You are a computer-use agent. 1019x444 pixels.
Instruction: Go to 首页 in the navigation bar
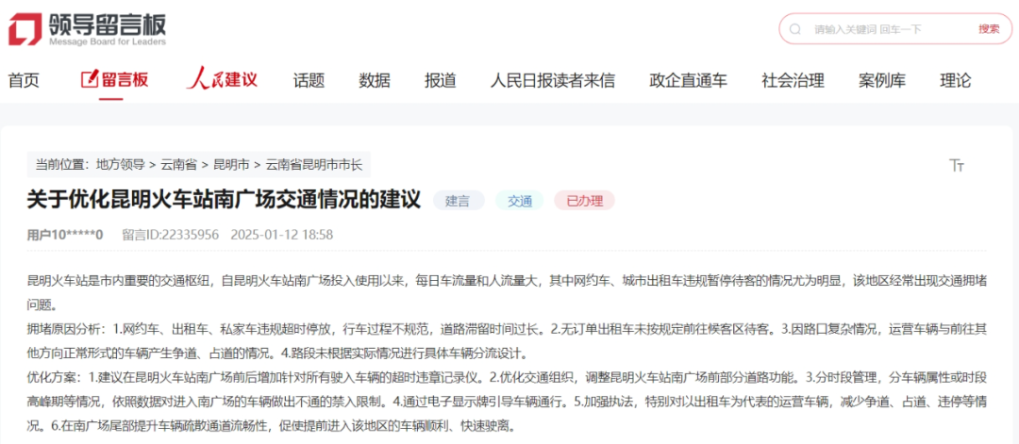click(24, 80)
